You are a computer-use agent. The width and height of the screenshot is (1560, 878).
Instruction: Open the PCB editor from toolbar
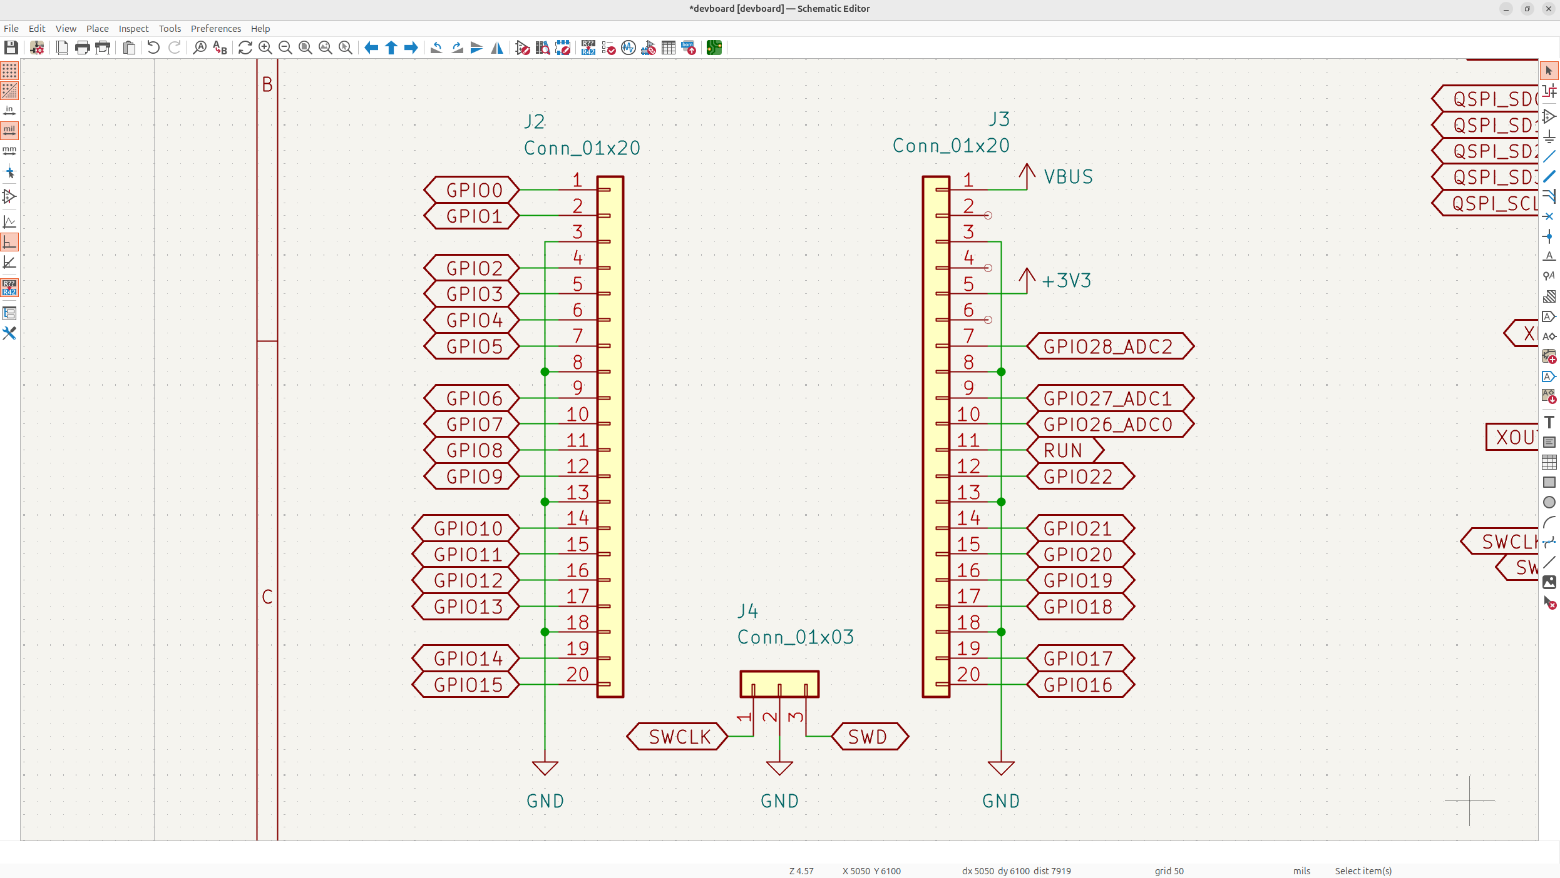coord(714,48)
